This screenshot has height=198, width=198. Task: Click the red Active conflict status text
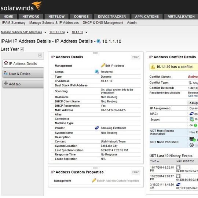(193, 77)
